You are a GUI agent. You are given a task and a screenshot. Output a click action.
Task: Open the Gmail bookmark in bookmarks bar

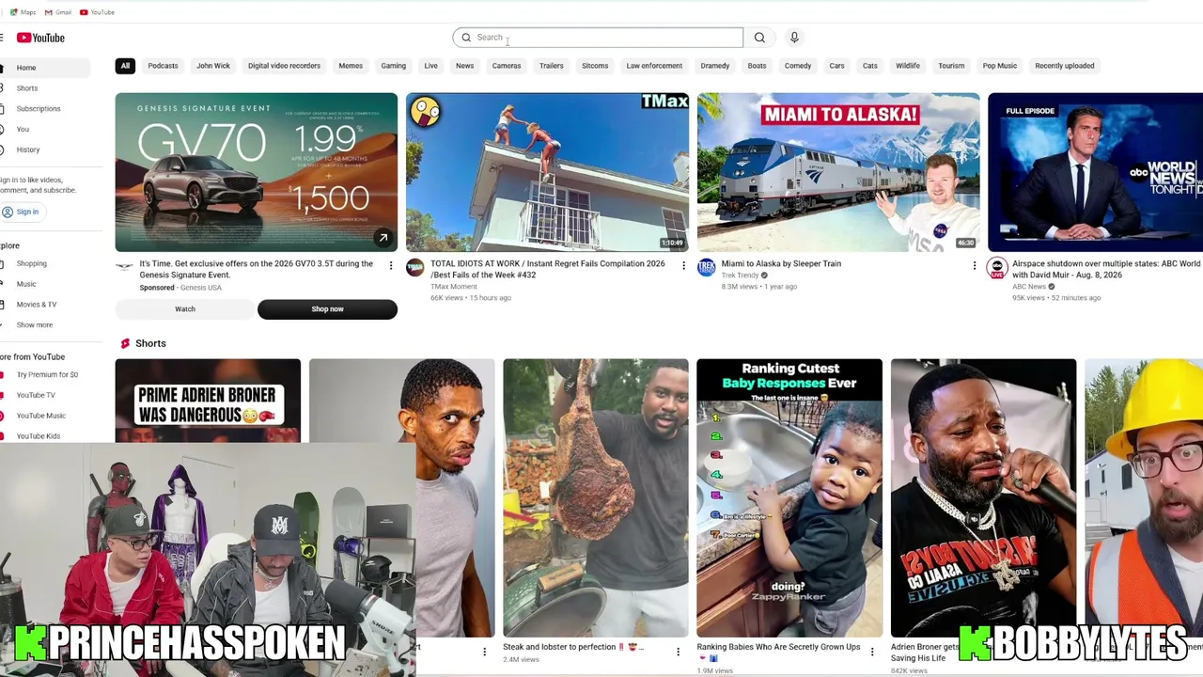tap(58, 12)
